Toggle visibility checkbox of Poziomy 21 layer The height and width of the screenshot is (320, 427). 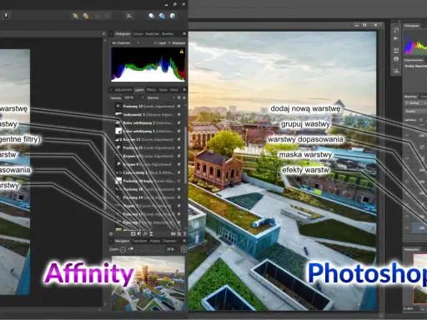pyautogui.click(x=179, y=147)
